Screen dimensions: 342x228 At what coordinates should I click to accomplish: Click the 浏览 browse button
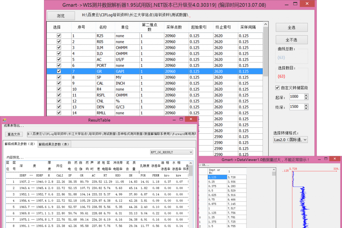pos(61,16)
